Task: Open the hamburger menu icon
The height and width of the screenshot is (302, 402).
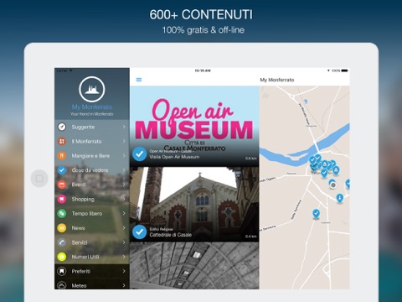Action: (139, 80)
